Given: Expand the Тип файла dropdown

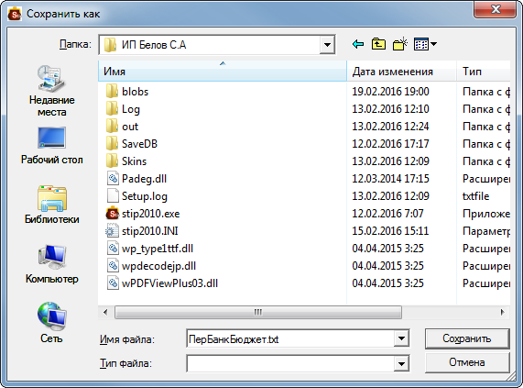Looking at the screenshot, I should click(x=401, y=363).
